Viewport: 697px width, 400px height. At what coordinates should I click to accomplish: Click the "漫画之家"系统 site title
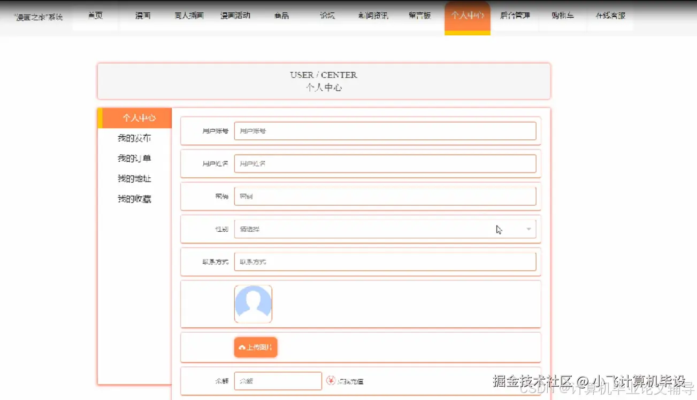(38, 17)
